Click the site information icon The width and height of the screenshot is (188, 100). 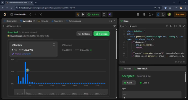(17, 8)
